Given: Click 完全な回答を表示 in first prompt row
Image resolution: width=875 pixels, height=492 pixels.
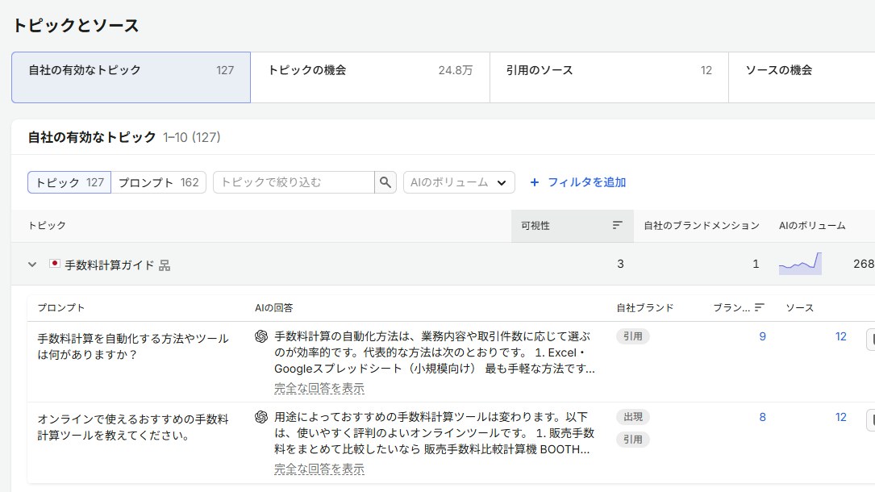Looking at the screenshot, I should click(x=319, y=388).
